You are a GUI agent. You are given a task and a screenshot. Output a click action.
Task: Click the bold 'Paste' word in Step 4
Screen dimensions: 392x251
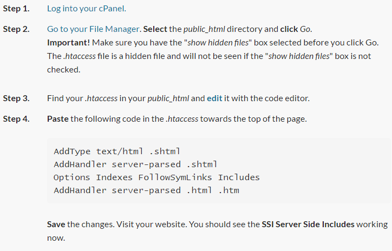(58, 118)
